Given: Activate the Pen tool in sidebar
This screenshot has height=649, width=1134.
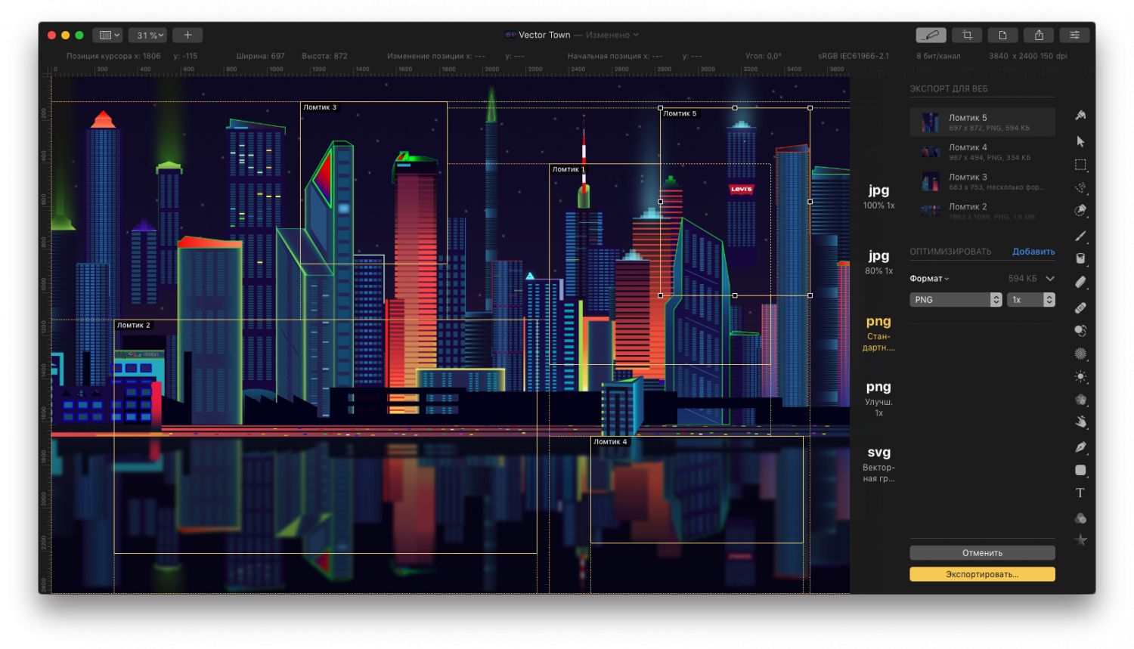Looking at the screenshot, I should coord(1080,447).
